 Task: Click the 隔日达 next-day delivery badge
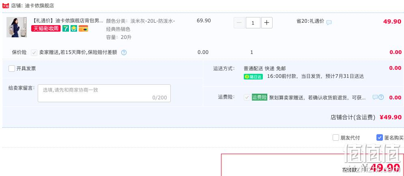pyautogui.click(x=253, y=77)
